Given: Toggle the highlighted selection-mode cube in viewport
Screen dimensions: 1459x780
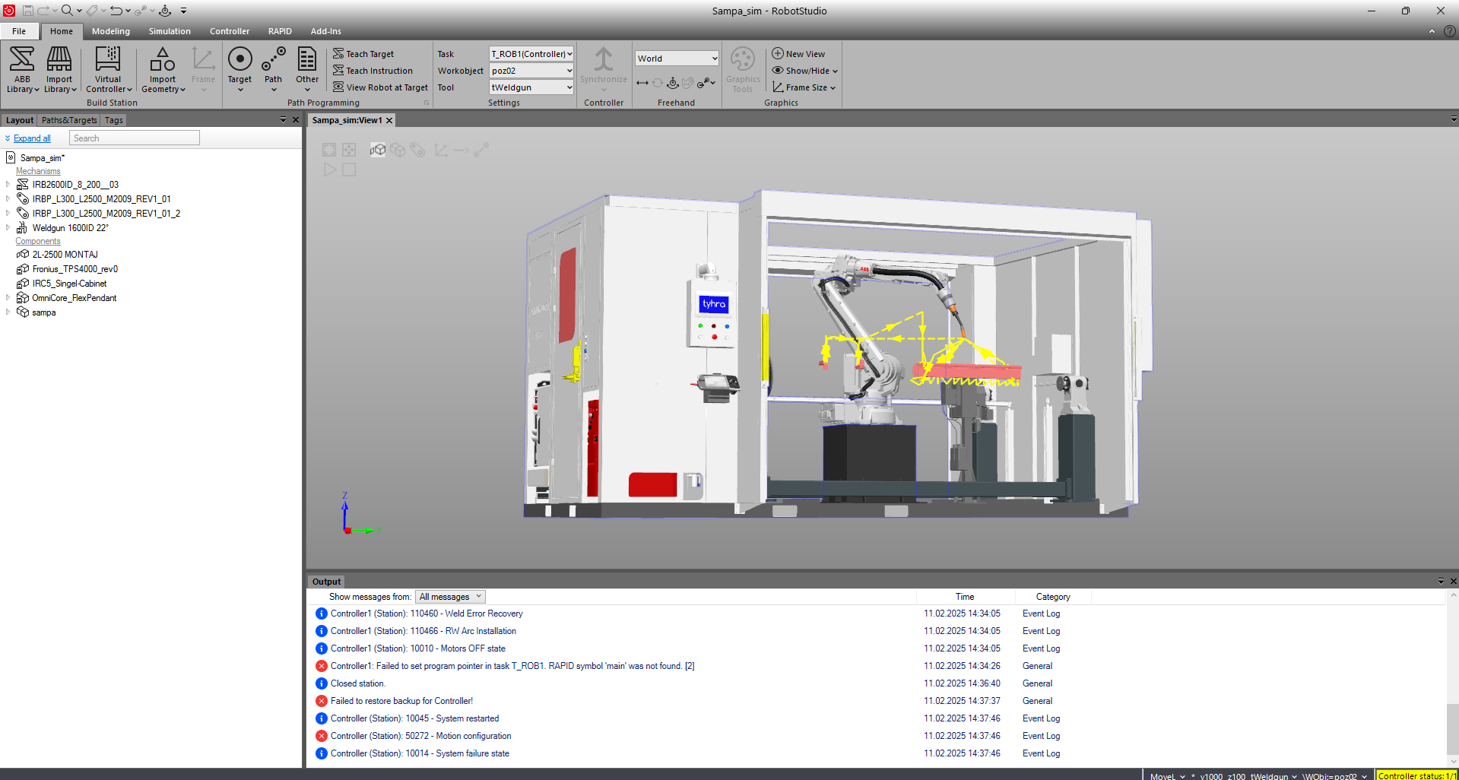Looking at the screenshot, I should click(x=378, y=150).
